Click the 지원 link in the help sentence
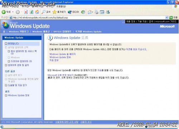Image resolution: width=179 pixels, height=129 pixels. [99, 70]
